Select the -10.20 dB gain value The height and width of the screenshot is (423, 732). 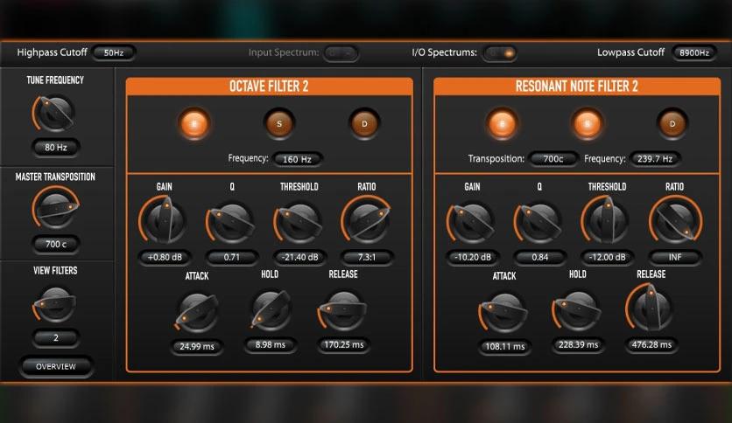(473, 257)
